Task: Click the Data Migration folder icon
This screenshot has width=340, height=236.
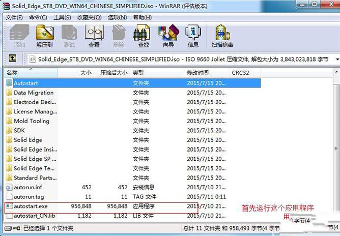Action: 9,93
